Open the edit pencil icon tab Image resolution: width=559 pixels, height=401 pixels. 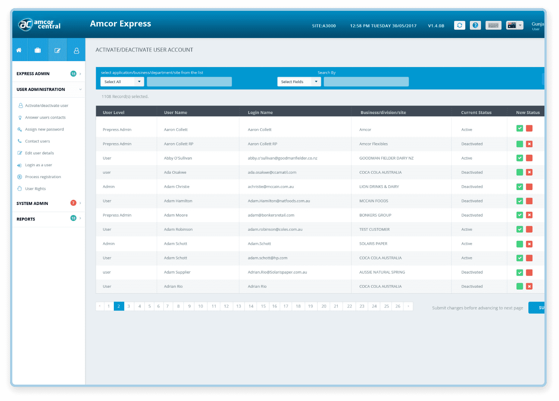coord(57,50)
